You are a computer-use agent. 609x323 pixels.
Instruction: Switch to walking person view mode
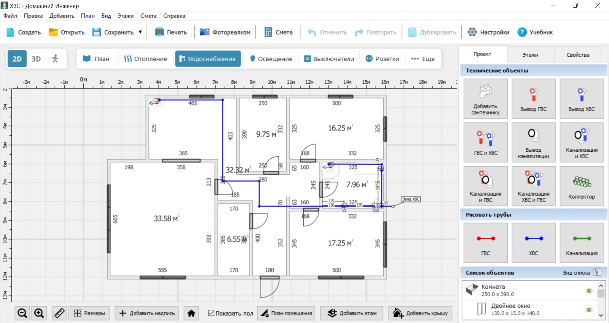[55, 59]
